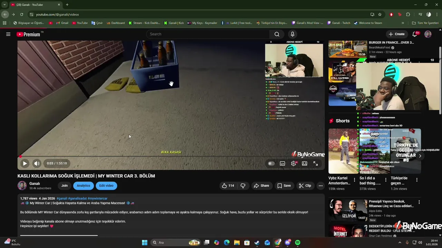Seek on the video progress bar
Image resolution: width=442 pixels, height=248 pixels.
pos(171,156)
